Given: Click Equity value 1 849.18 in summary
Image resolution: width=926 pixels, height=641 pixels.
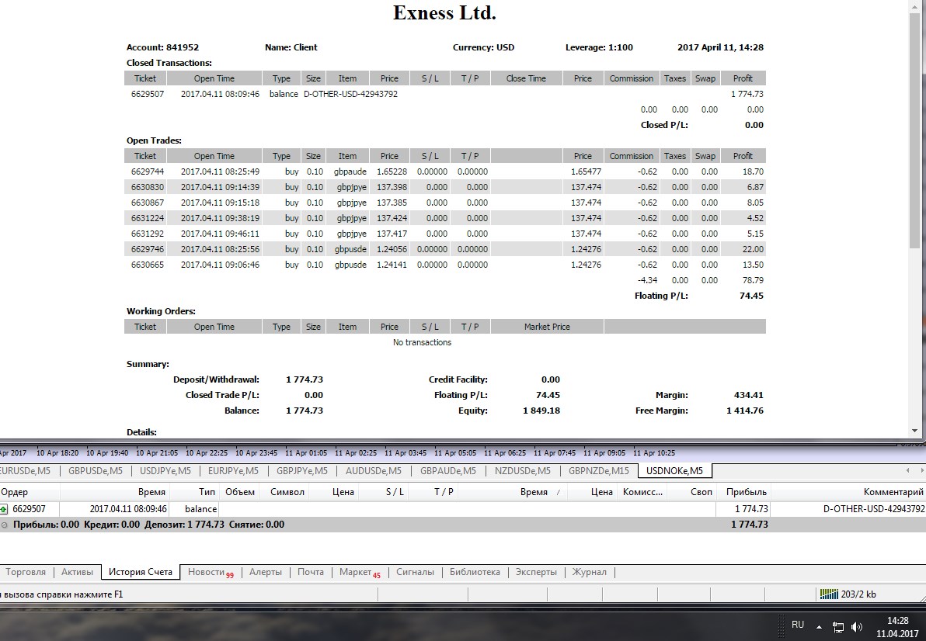Looking at the screenshot, I should (x=541, y=411).
